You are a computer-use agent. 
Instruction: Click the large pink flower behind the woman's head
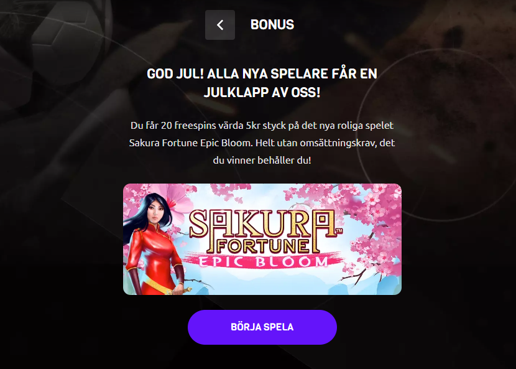pyautogui.click(x=175, y=203)
